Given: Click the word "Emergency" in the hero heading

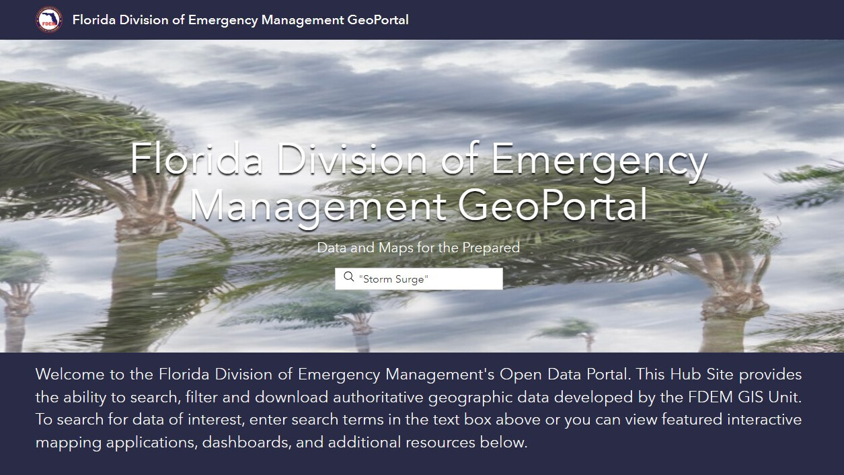Looking at the screenshot, I should pos(599,160).
